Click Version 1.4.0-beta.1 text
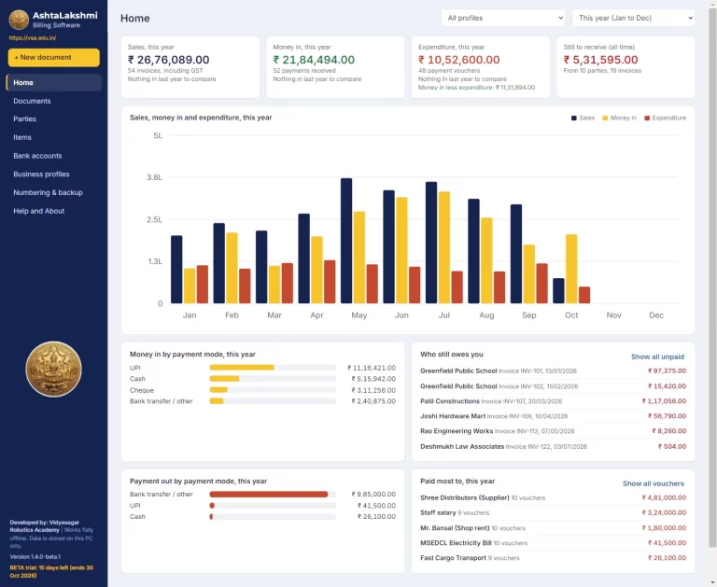The height and width of the screenshot is (587, 717). click(x=35, y=557)
